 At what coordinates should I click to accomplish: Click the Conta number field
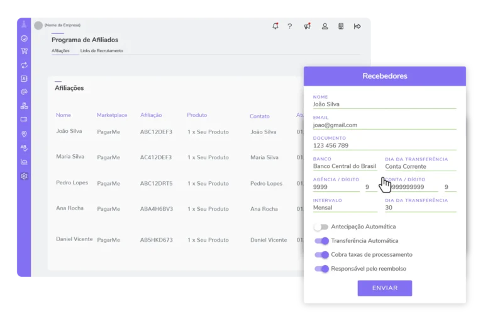tap(411, 187)
